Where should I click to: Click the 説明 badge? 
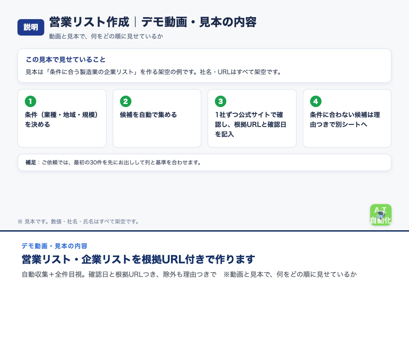pyautogui.click(x=31, y=27)
